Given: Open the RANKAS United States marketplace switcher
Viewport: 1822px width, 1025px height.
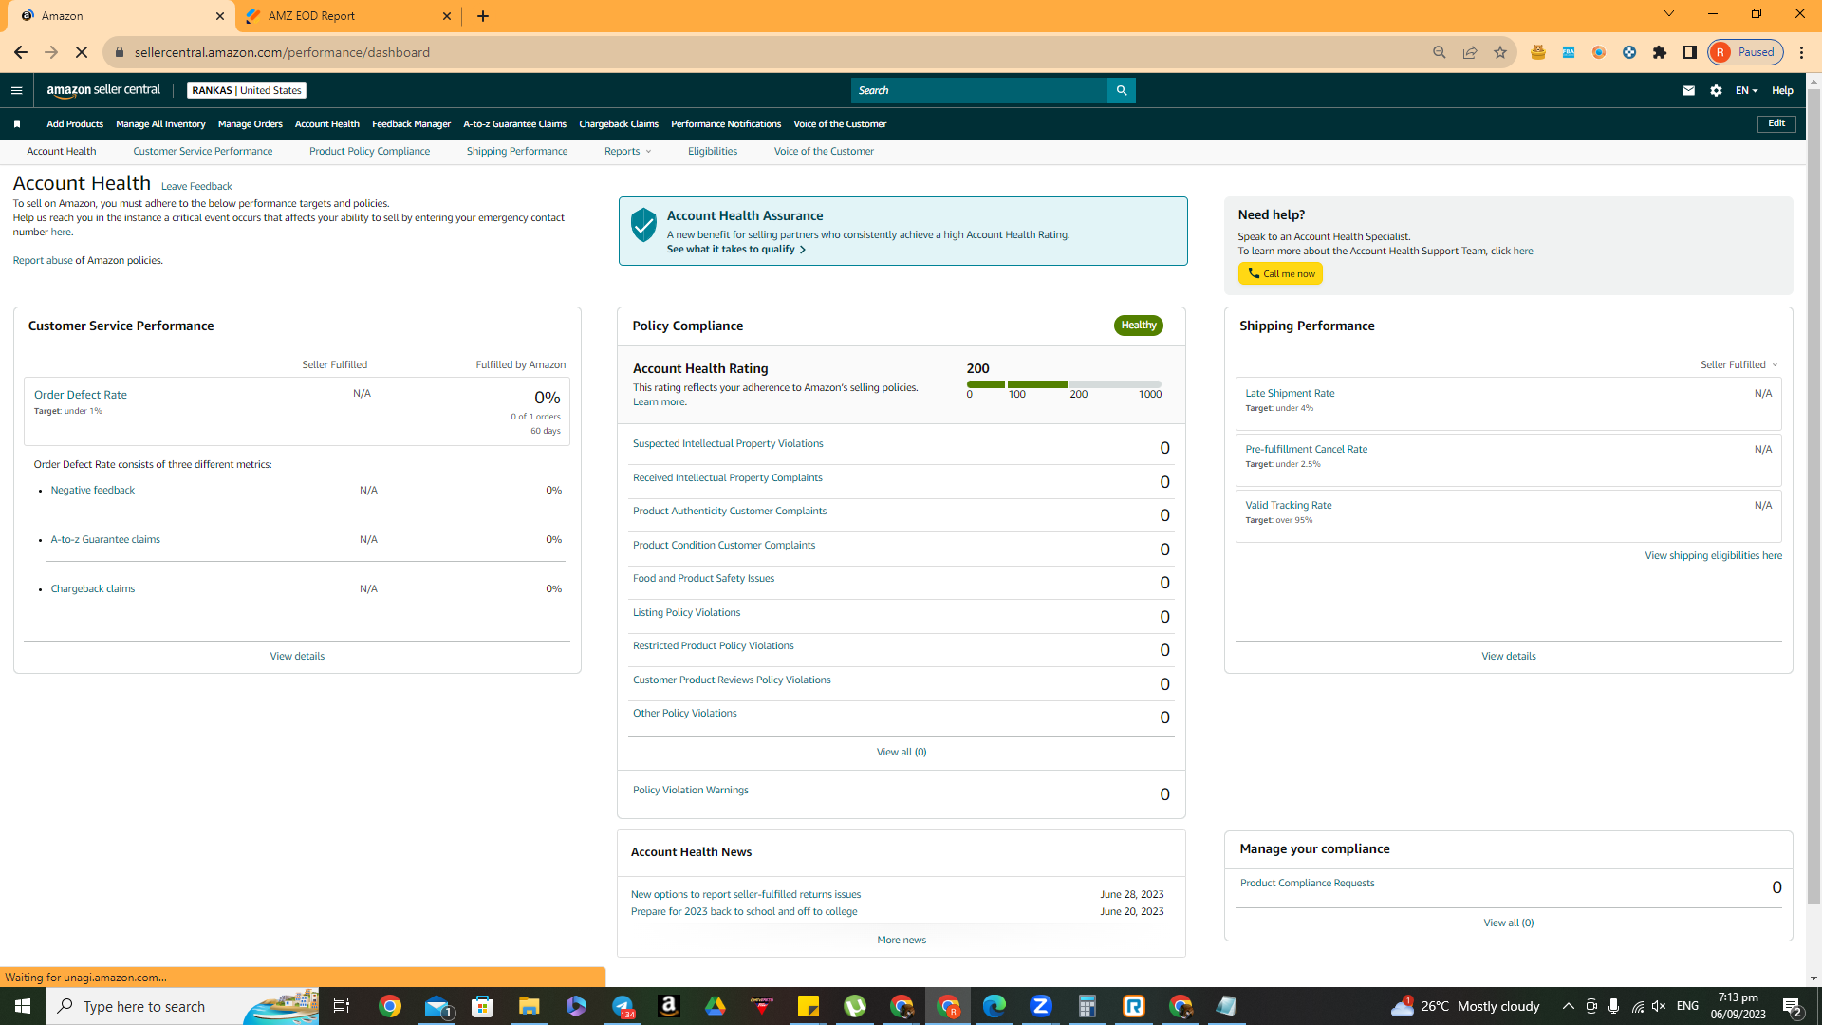Looking at the screenshot, I should 247,90.
